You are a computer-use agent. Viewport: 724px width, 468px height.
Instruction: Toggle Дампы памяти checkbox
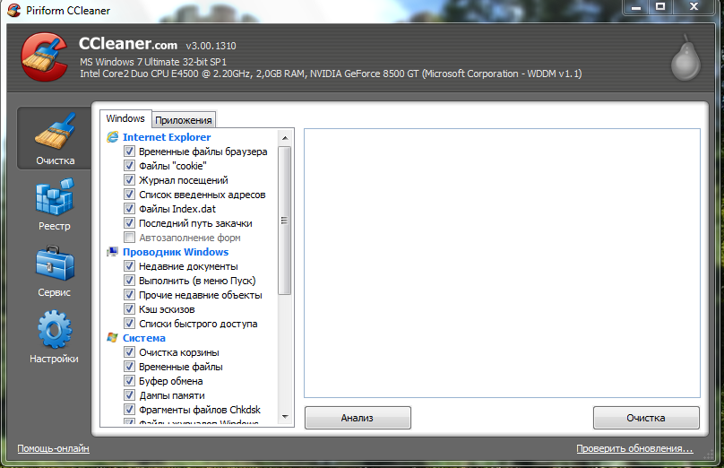[x=130, y=395]
